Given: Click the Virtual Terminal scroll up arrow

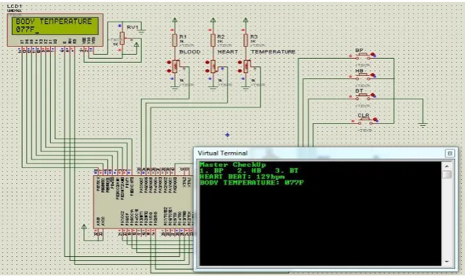Looking at the screenshot, I should click(x=447, y=166).
